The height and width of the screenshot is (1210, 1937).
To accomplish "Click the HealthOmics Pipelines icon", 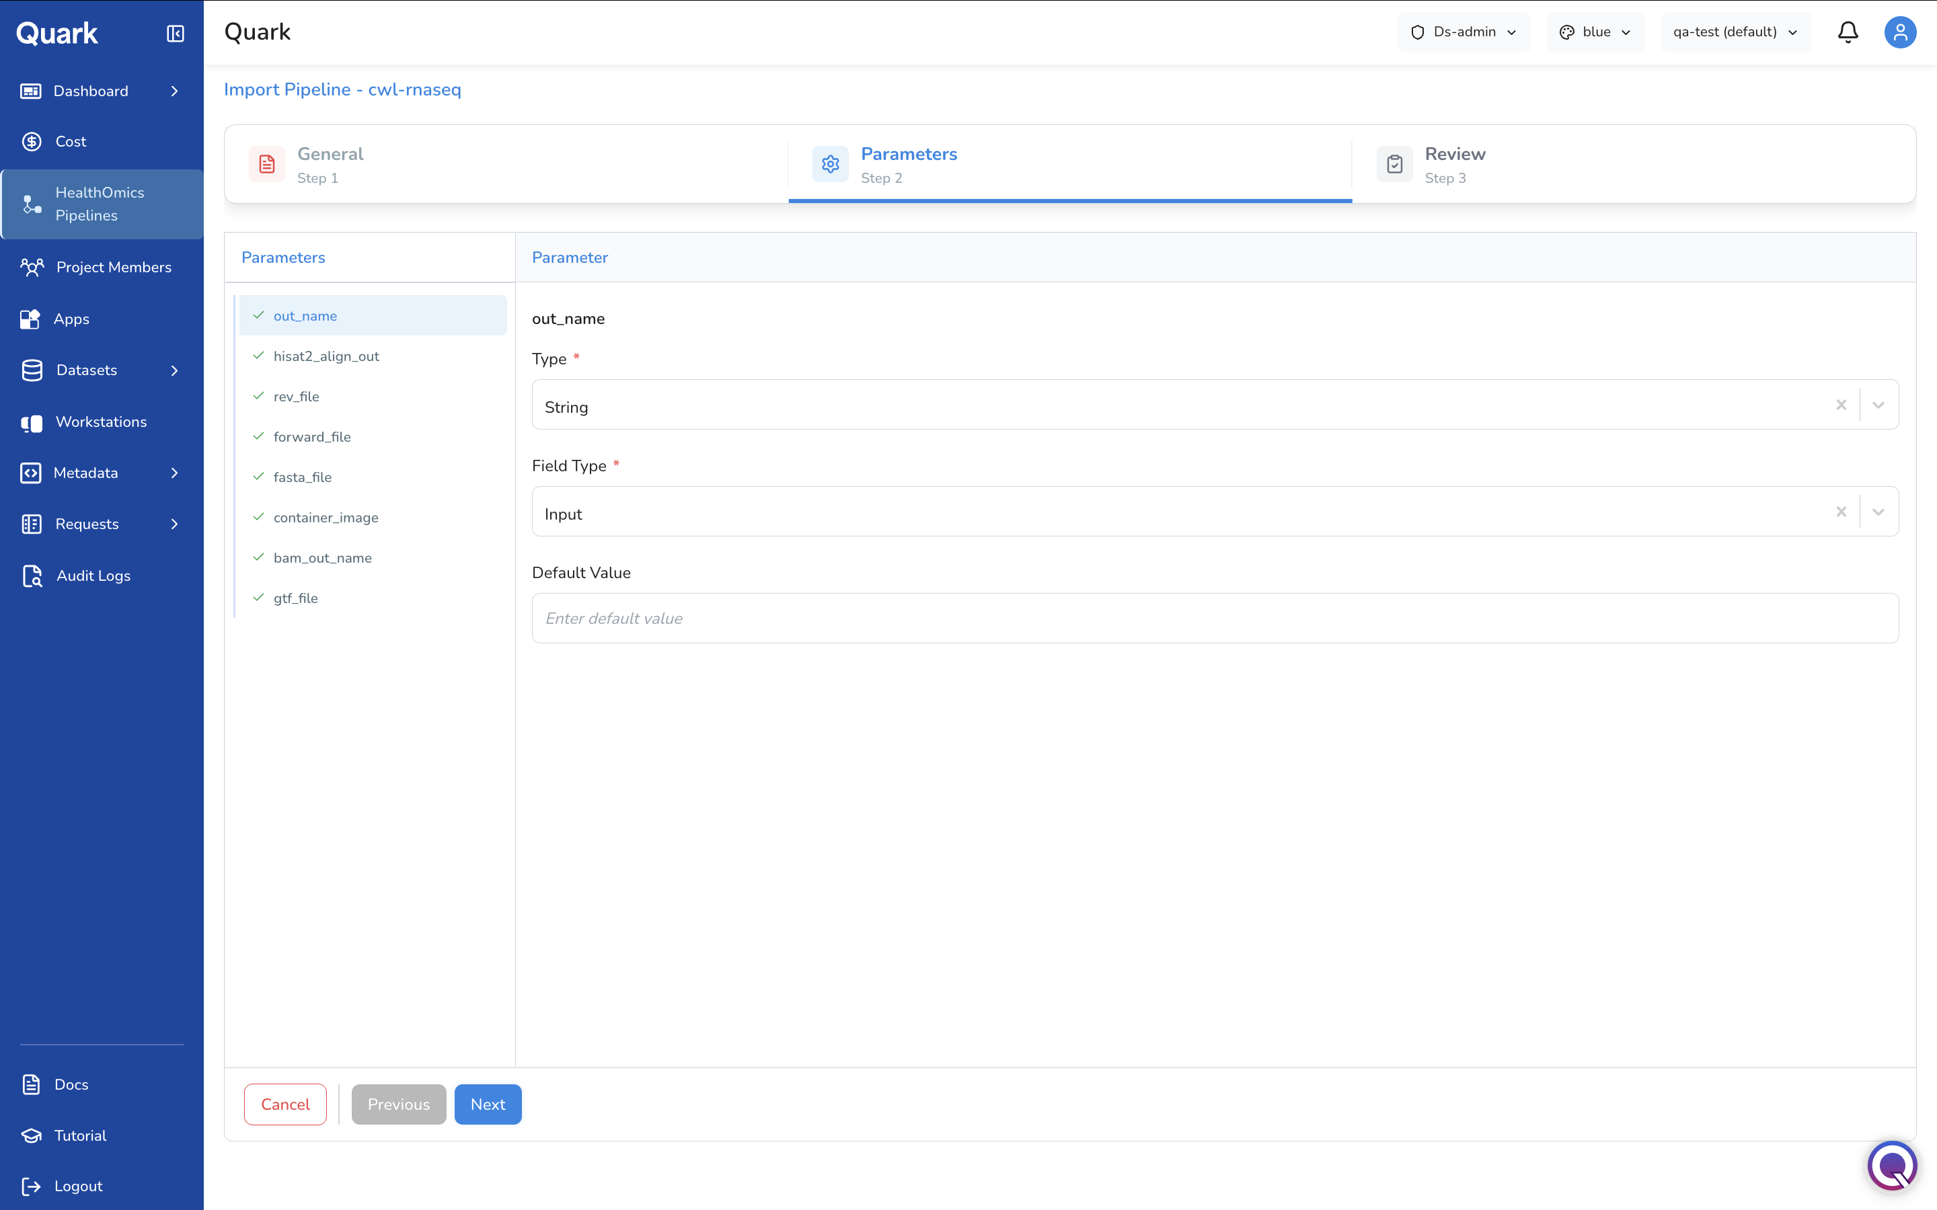I will pyautogui.click(x=31, y=204).
